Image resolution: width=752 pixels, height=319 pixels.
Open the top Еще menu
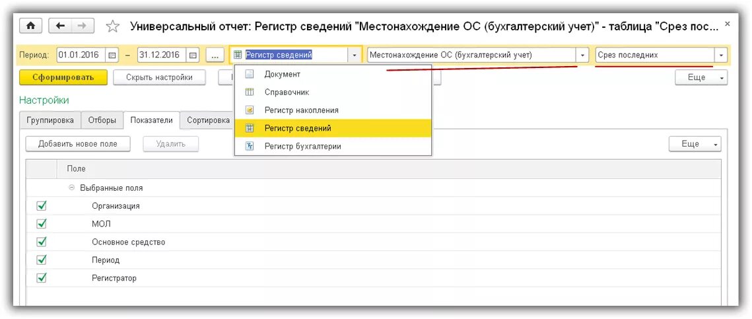tap(701, 77)
